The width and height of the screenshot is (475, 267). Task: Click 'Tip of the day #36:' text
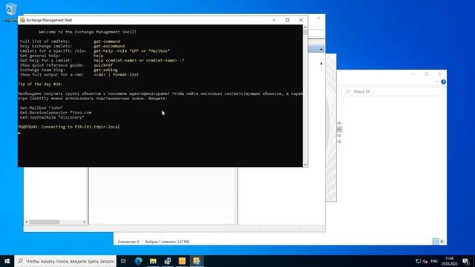tap(40, 84)
